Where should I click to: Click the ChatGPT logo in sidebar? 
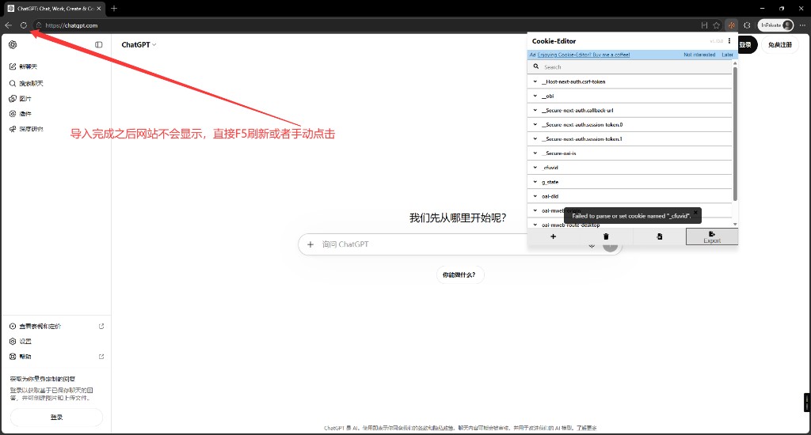pos(13,44)
